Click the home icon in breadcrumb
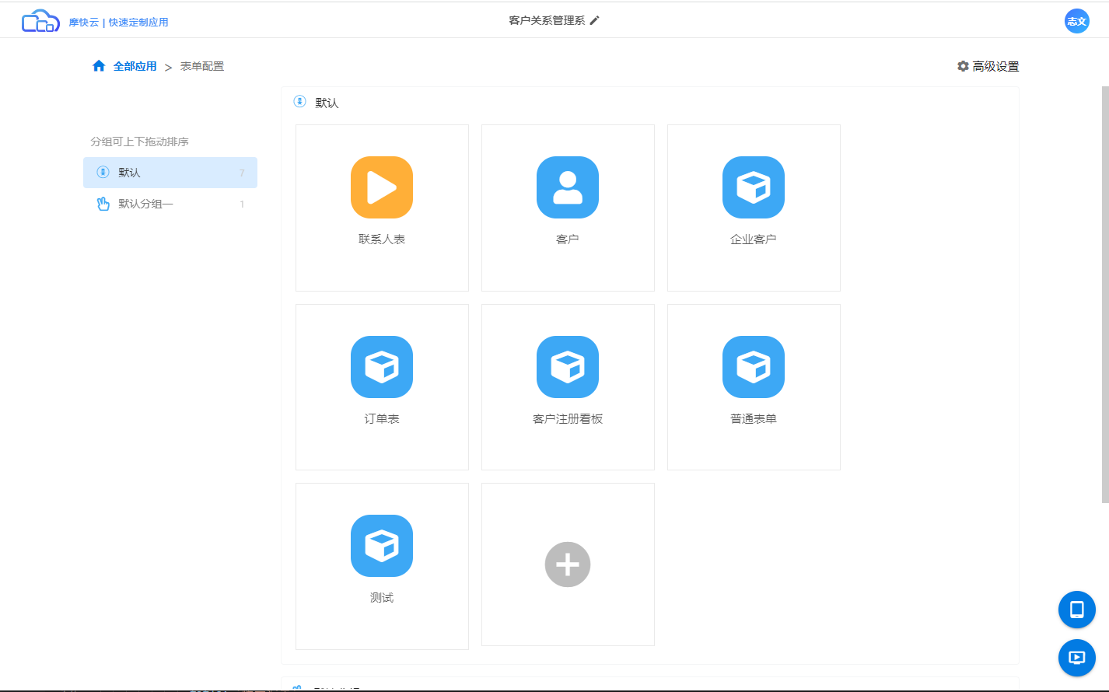The height and width of the screenshot is (692, 1109). pos(99,66)
